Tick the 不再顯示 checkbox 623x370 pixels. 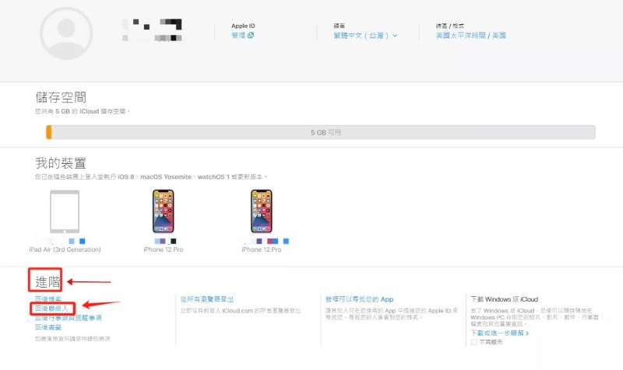475,342
